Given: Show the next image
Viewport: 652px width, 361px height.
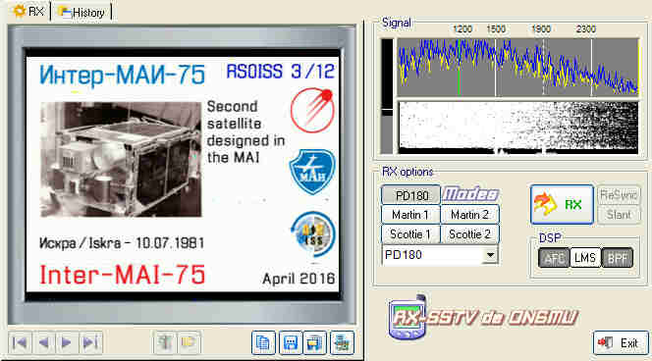Looking at the screenshot, I should pyautogui.click(x=67, y=342).
